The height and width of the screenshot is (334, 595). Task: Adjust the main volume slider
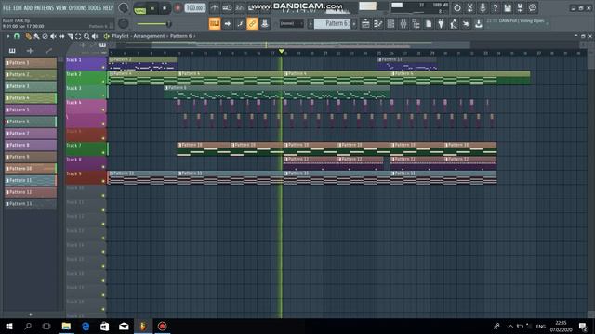(x=154, y=24)
